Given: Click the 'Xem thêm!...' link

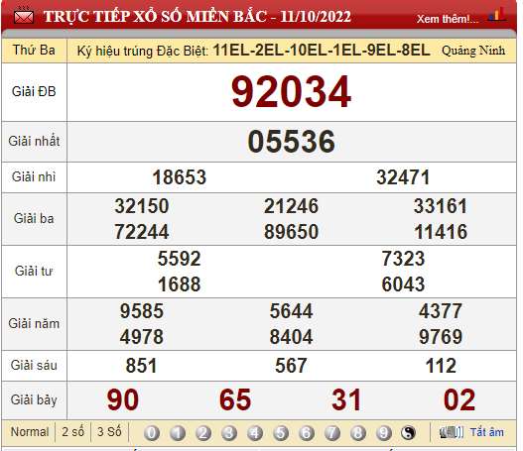Looking at the screenshot, I should (448, 19).
